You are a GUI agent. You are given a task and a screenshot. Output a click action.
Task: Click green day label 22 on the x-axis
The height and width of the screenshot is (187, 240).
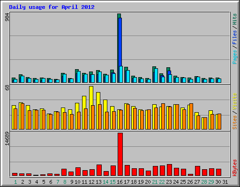click(x=162, y=182)
